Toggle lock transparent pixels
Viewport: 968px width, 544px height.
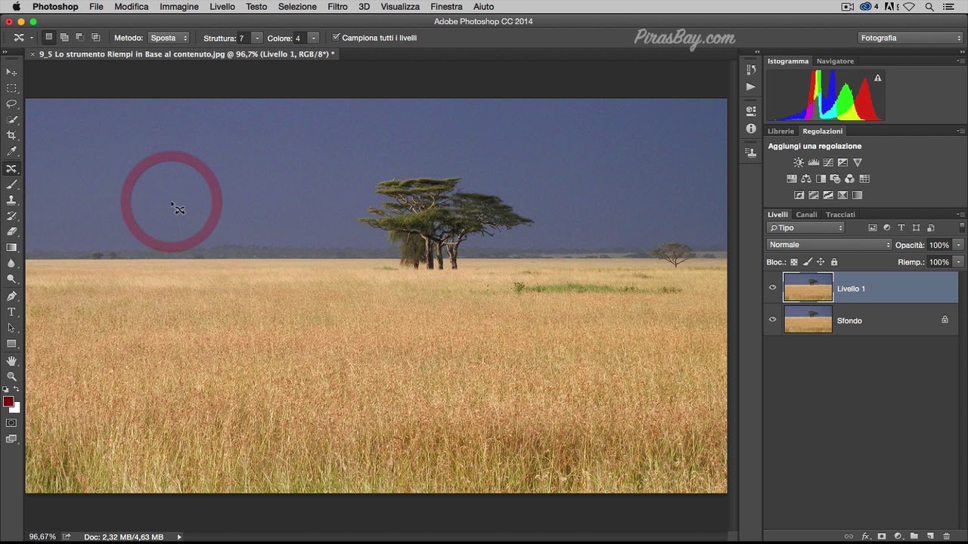click(x=794, y=262)
